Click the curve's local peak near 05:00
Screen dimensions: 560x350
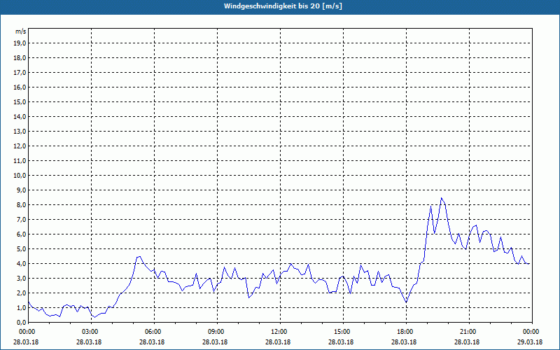pyautogui.click(x=139, y=256)
